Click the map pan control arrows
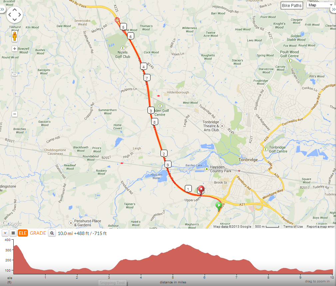The image size is (336, 286). pyautogui.click(x=15, y=15)
